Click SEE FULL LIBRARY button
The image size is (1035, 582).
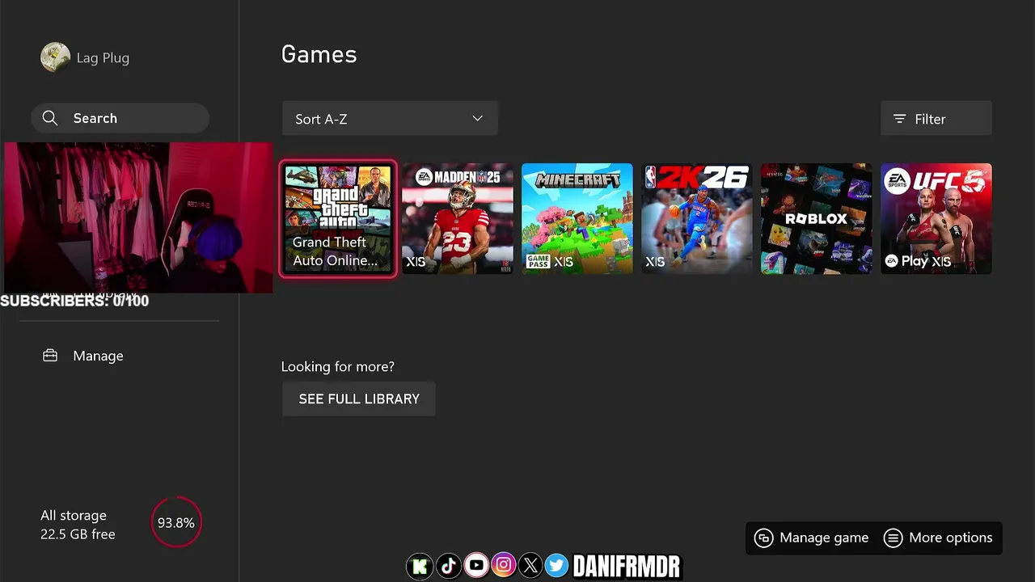(359, 399)
